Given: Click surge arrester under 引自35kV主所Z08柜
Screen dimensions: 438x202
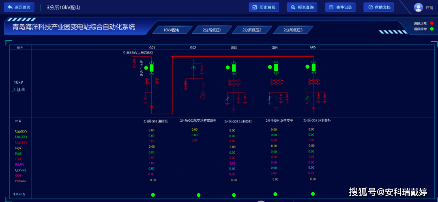Looking at the screenshot, I should [x=134, y=62].
